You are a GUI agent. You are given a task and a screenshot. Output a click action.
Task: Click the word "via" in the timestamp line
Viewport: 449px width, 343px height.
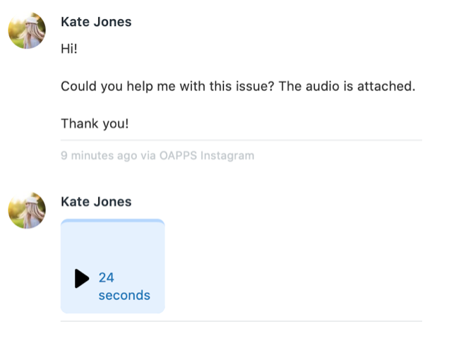(x=148, y=156)
